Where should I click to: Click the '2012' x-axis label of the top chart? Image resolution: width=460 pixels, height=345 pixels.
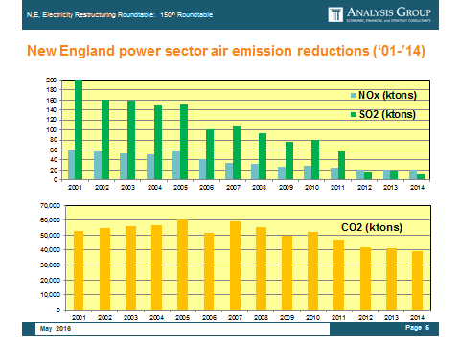pos(364,188)
